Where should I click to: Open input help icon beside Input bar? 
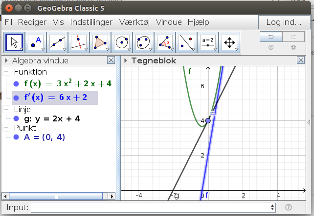[289, 207]
